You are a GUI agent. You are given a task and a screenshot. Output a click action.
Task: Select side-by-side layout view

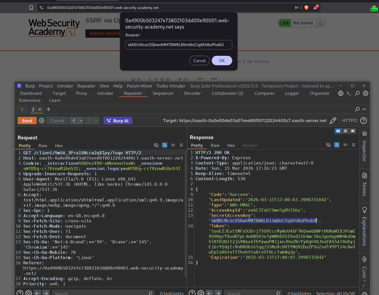[338, 131]
